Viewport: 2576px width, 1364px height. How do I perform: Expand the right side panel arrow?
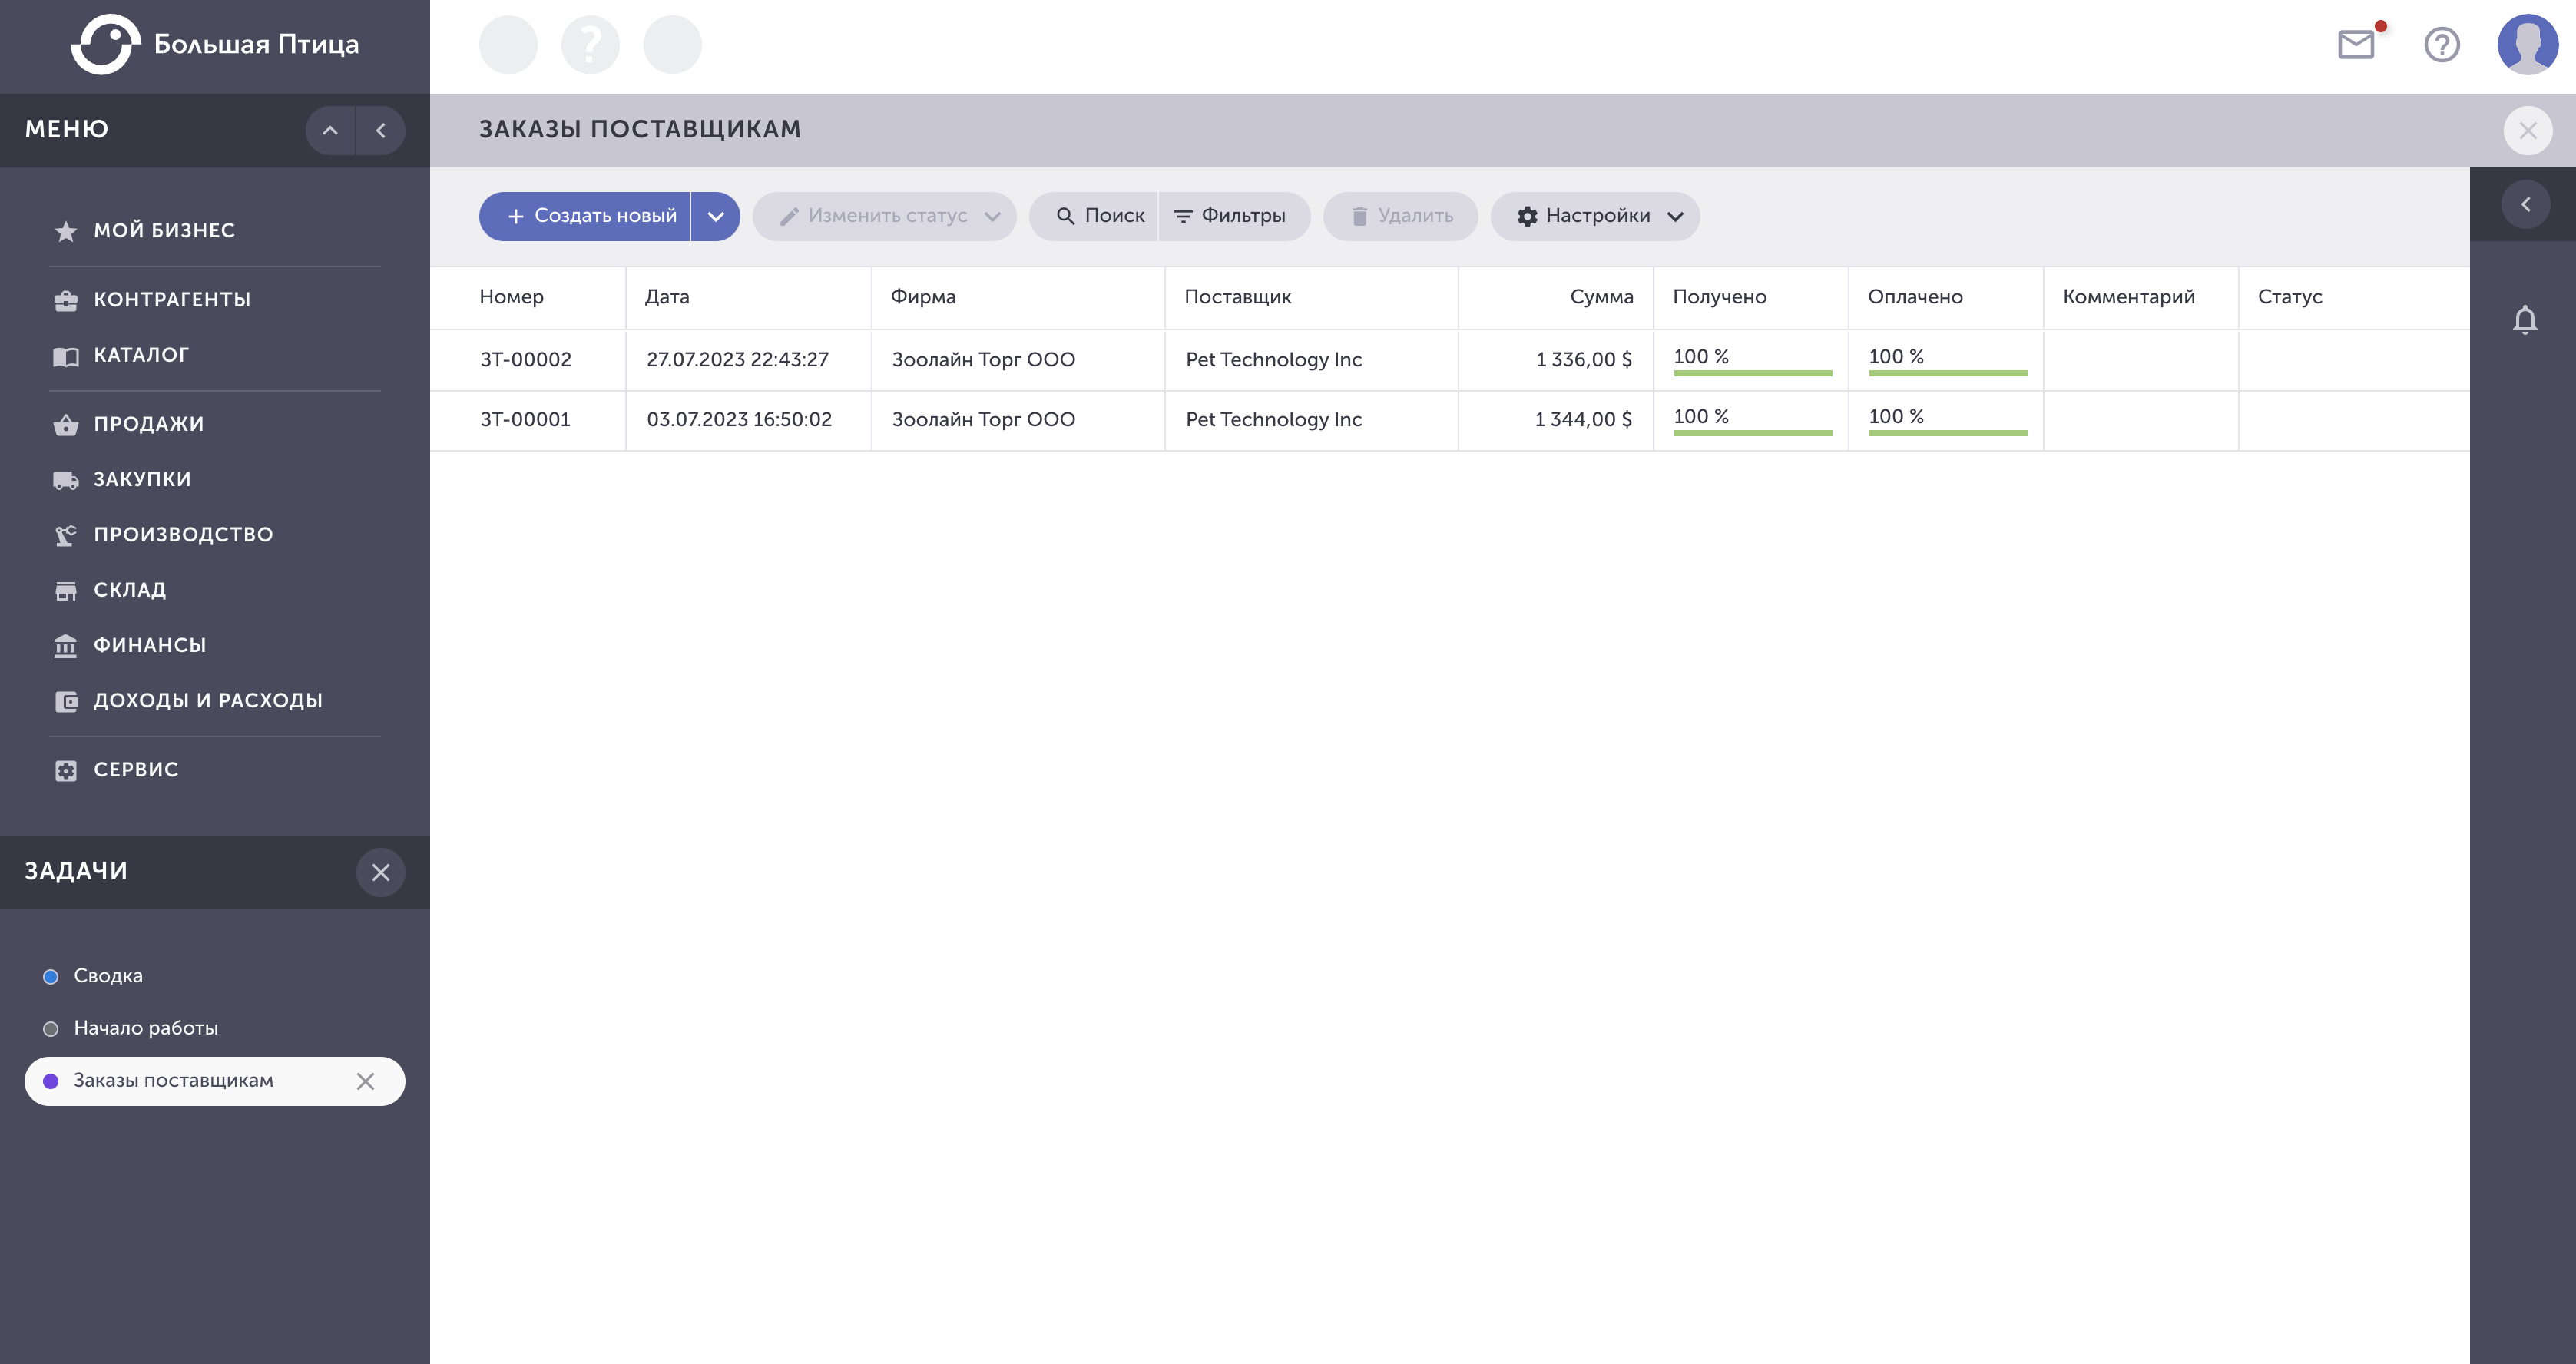2525,204
